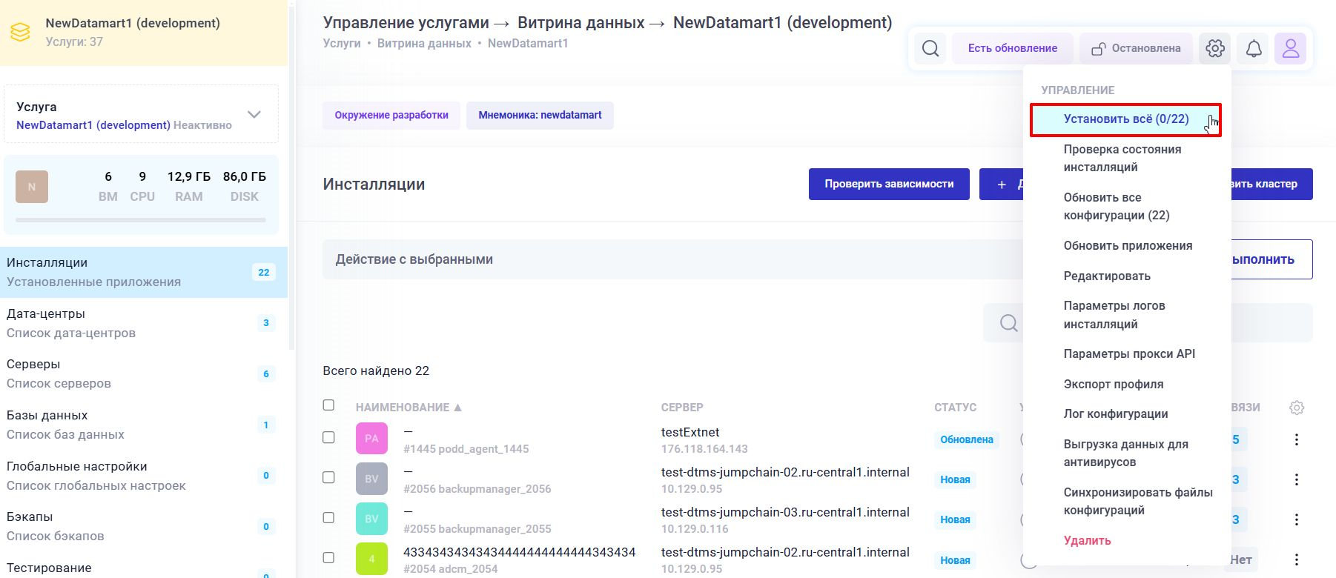
Task: Click the N service avatar tile
Action: pos(32,187)
